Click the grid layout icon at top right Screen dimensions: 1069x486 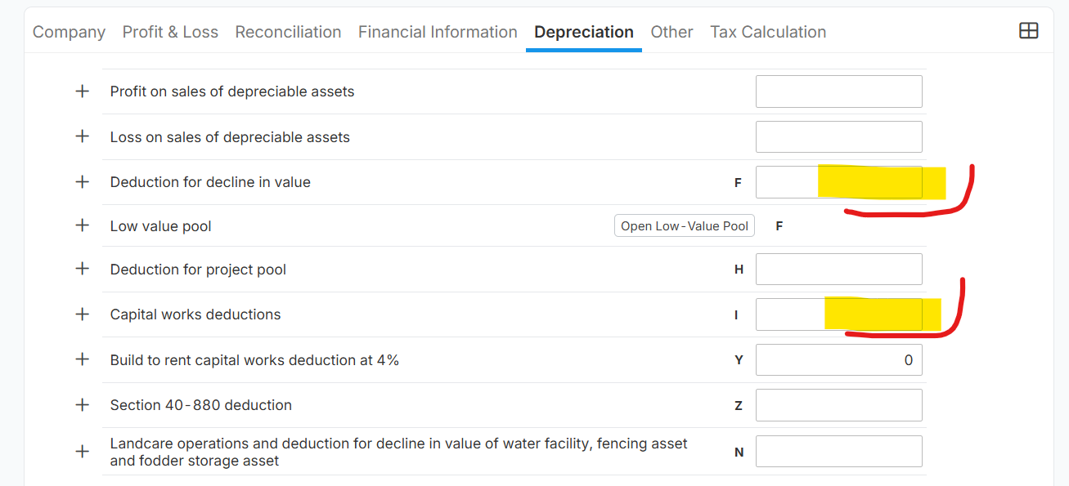tap(1028, 31)
